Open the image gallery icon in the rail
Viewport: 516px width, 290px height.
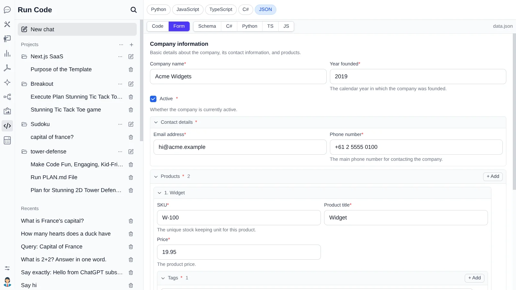point(7,111)
